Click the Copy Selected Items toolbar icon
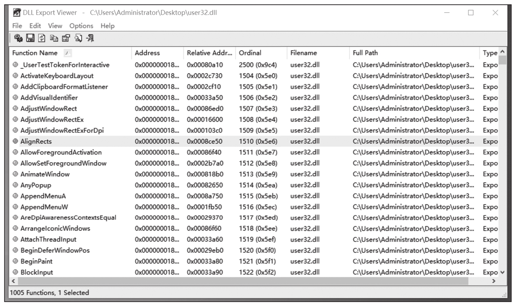 coord(54,38)
